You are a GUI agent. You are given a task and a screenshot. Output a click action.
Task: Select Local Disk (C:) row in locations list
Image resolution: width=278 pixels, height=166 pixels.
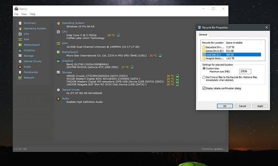click(x=232, y=54)
